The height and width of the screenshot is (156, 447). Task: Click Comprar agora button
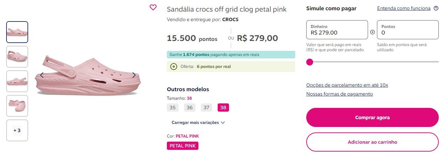[x=372, y=117]
